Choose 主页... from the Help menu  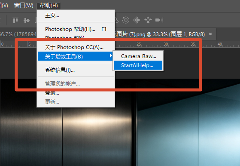(x=76, y=15)
